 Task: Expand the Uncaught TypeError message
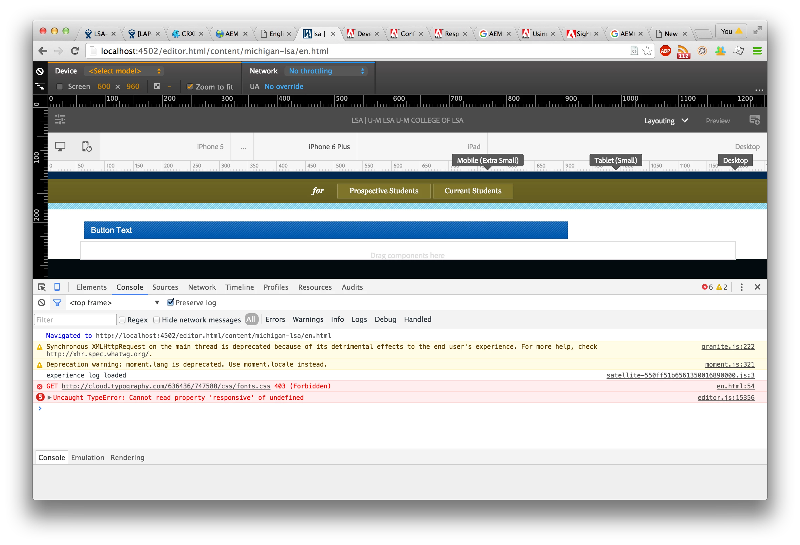coord(50,398)
